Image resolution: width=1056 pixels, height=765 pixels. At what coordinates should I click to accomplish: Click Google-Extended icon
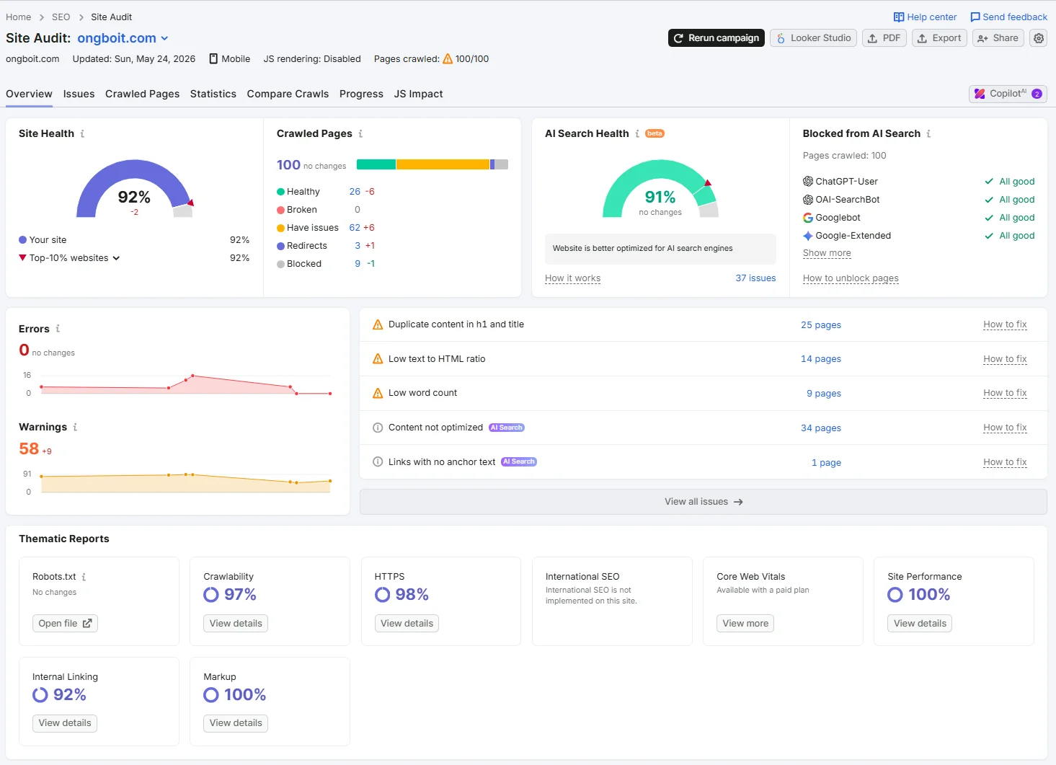click(808, 236)
